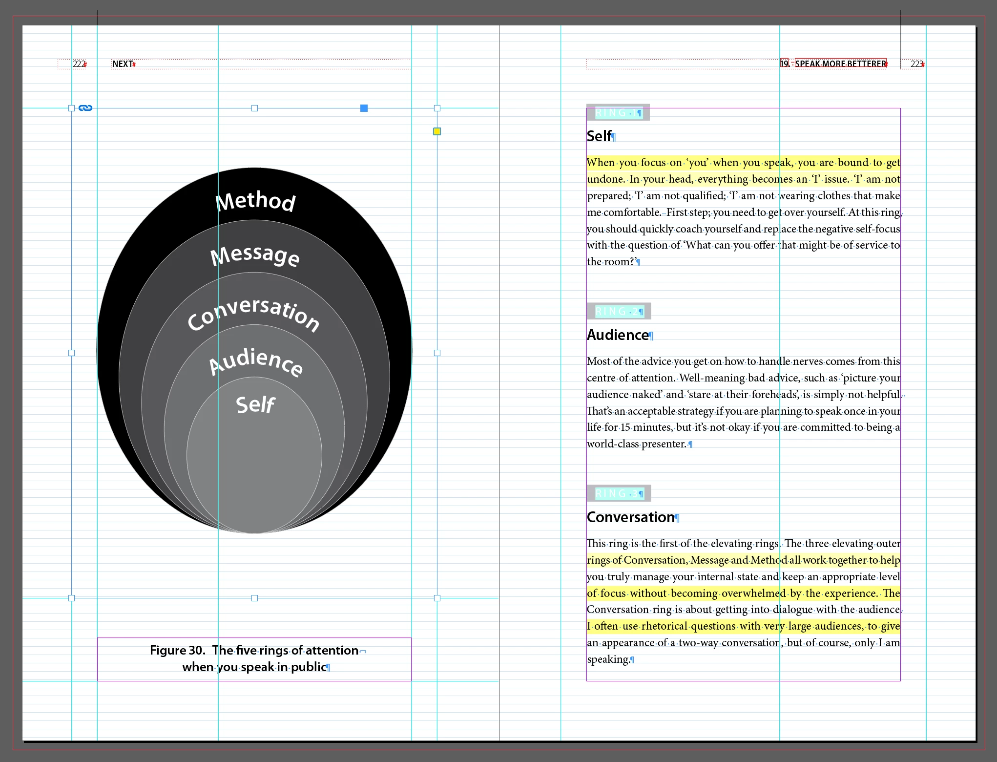Click the "Conversation" heading on the right page

coord(630,517)
